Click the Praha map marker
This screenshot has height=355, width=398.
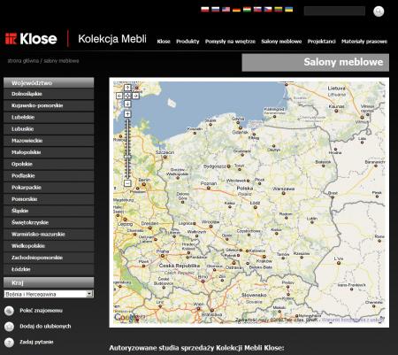coord(162,256)
